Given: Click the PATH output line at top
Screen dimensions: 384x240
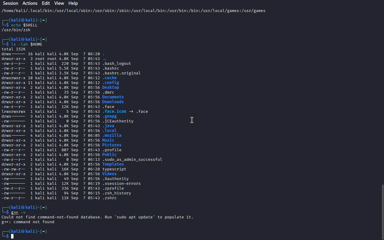Looking at the screenshot, I should (133, 11).
